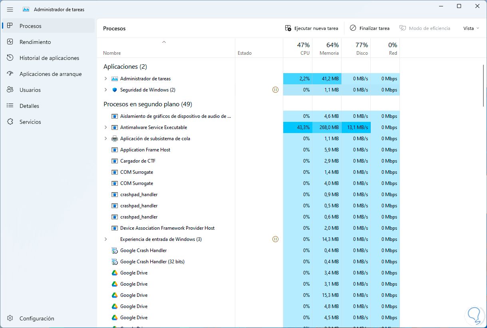
Task: Click the Servicios puzzle icon
Action: (10, 122)
